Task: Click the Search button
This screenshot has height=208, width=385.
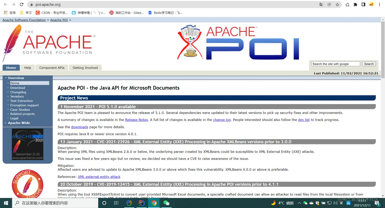Action: pos(369,64)
